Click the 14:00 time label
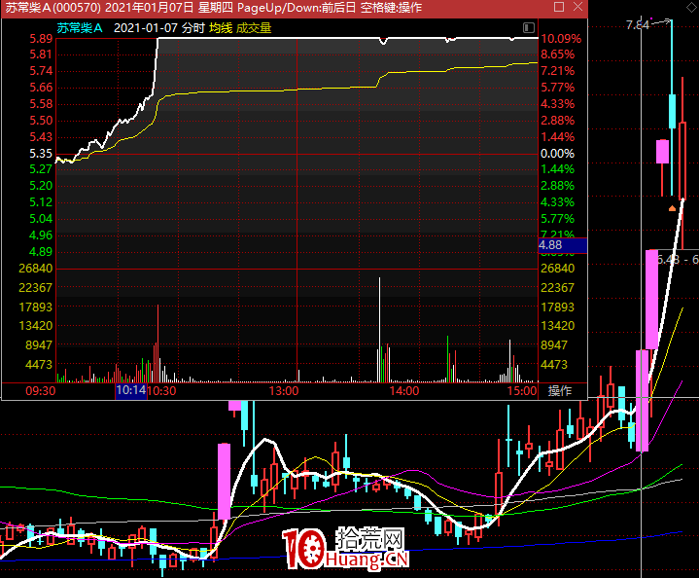Viewport: 699px width, 578px height. (x=404, y=391)
